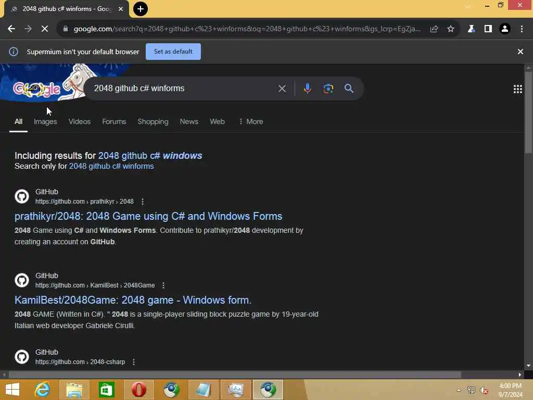Open the Google apps grid
Screen dimensions: 533x400
[x=517, y=89]
